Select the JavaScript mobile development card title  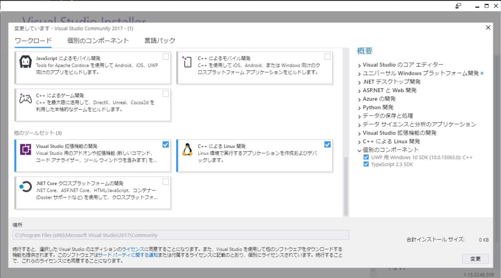68,58
